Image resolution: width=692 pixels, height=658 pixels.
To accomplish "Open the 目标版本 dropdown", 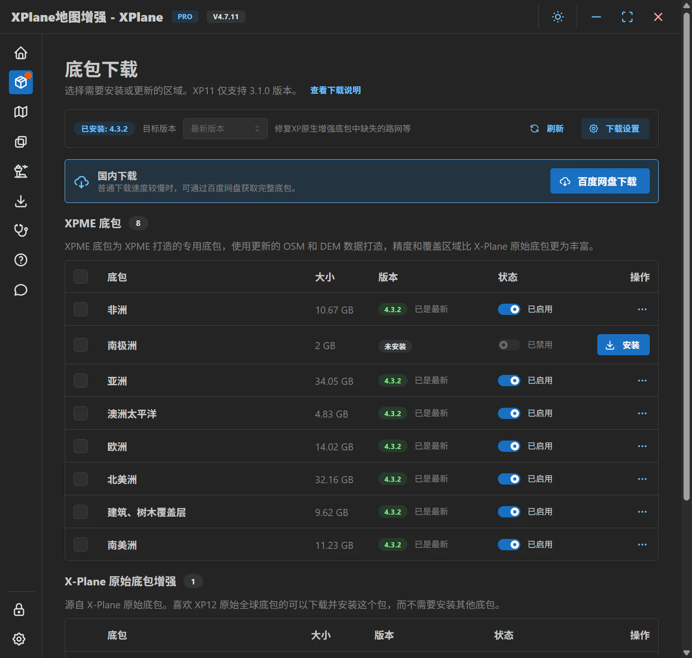I will (225, 128).
